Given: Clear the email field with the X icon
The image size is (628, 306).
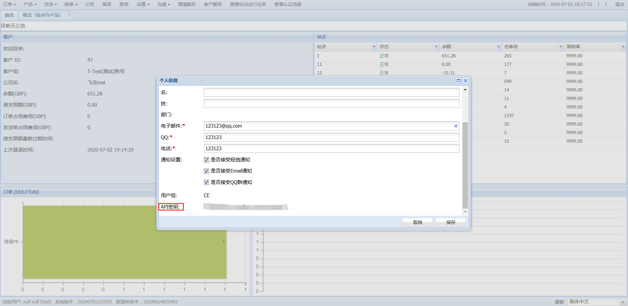Looking at the screenshot, I should pyautogui.click(x=456, y=126).
